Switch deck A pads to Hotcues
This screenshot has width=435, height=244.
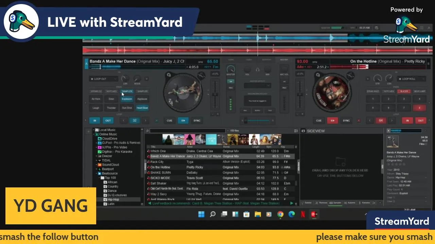(111, 91)
